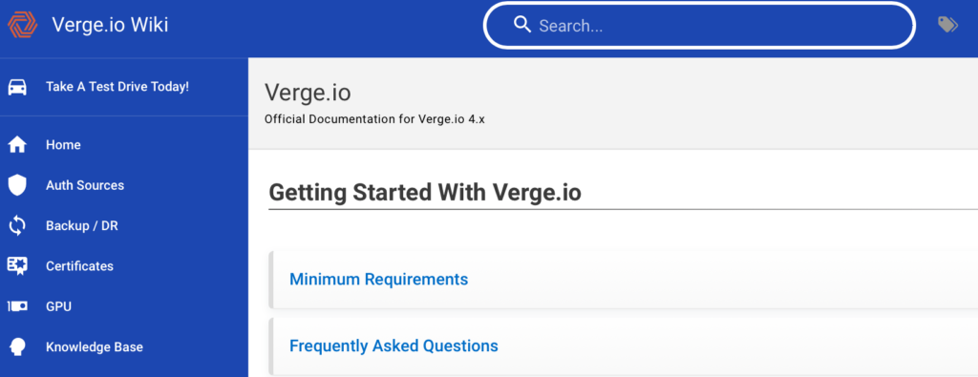This screenshot has height=377, width=978.
Task: Click the Backup / DR sync arrows icon
Action: [x=17, y=225]
